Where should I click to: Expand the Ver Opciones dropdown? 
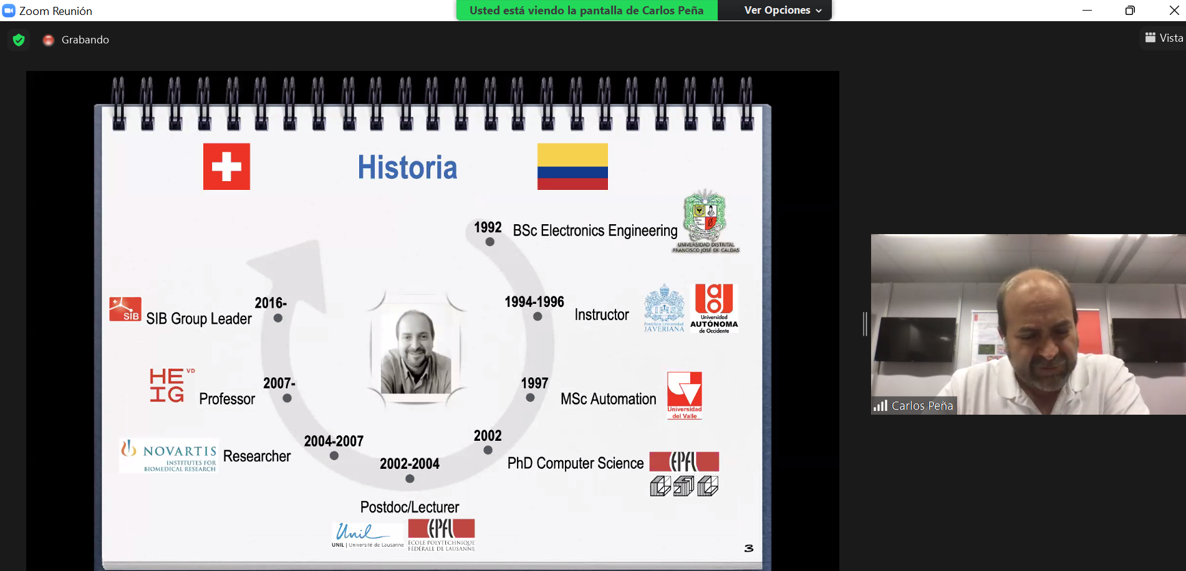tap(783, 10)
